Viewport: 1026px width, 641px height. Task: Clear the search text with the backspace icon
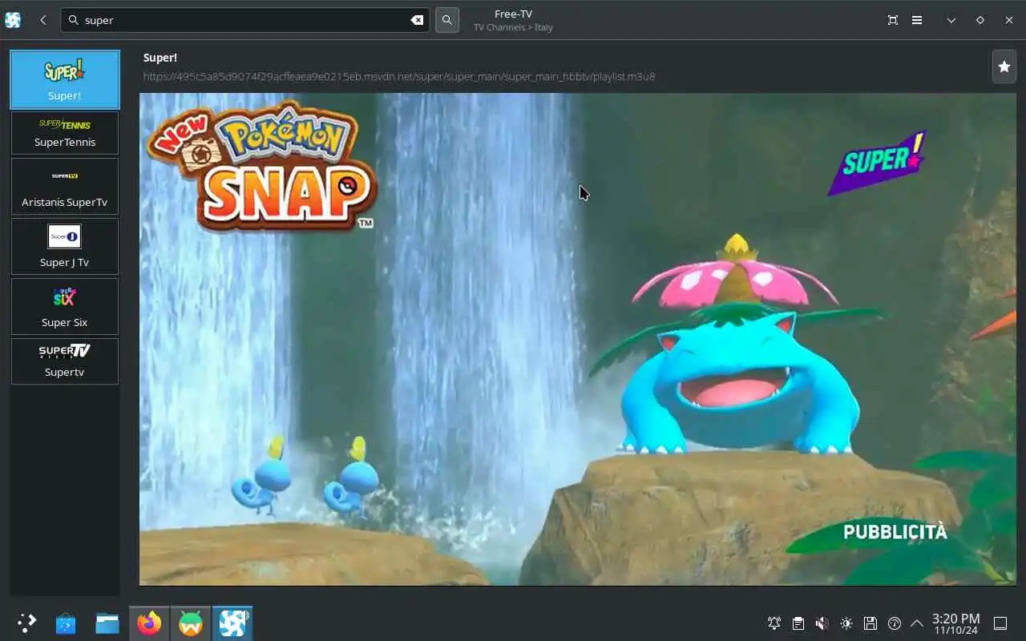pyautogui.click(x=417, y=20)
